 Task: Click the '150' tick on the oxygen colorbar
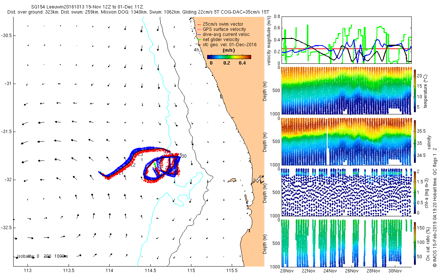(x=421, y=227)
